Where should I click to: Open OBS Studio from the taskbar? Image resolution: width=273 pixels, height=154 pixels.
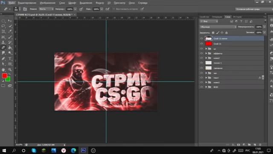(93, 150)
